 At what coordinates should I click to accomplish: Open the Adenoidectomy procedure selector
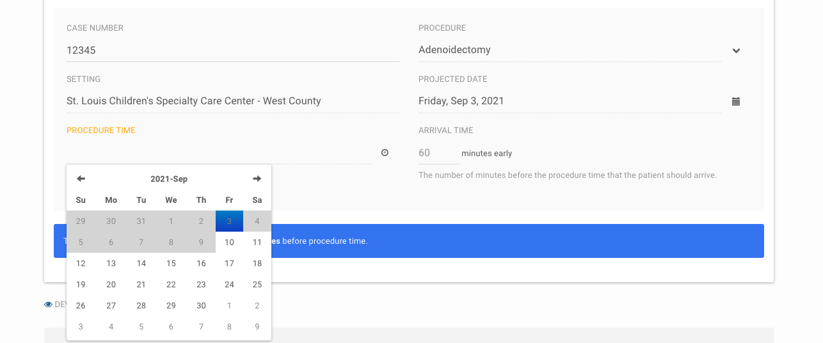(x=570, y=50)
